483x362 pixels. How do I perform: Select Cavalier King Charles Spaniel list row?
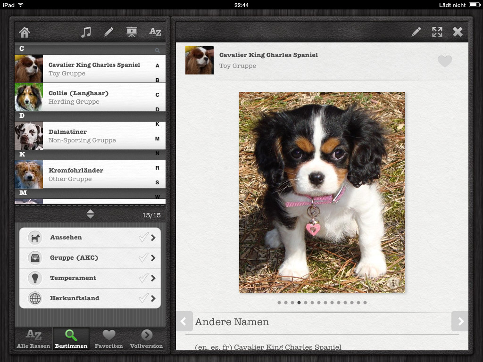90,69
